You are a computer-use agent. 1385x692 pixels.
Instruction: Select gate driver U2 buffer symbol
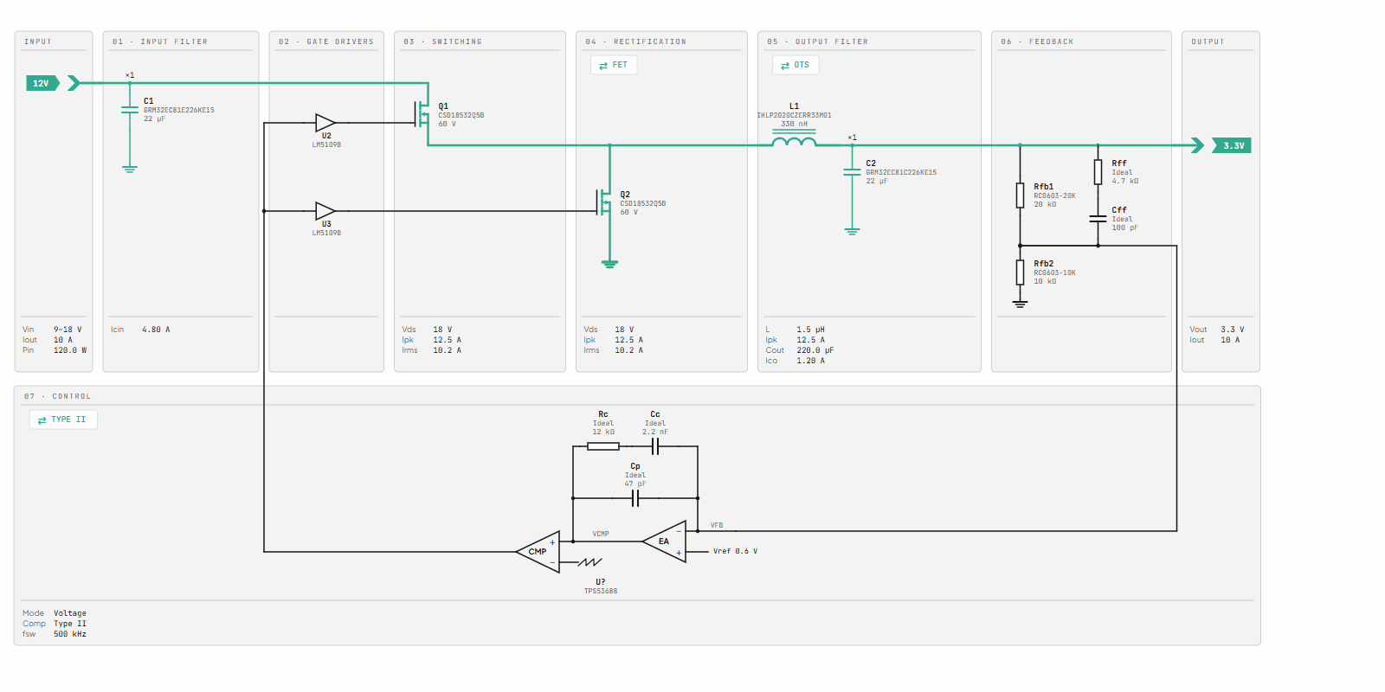click(x=325, y=123)
